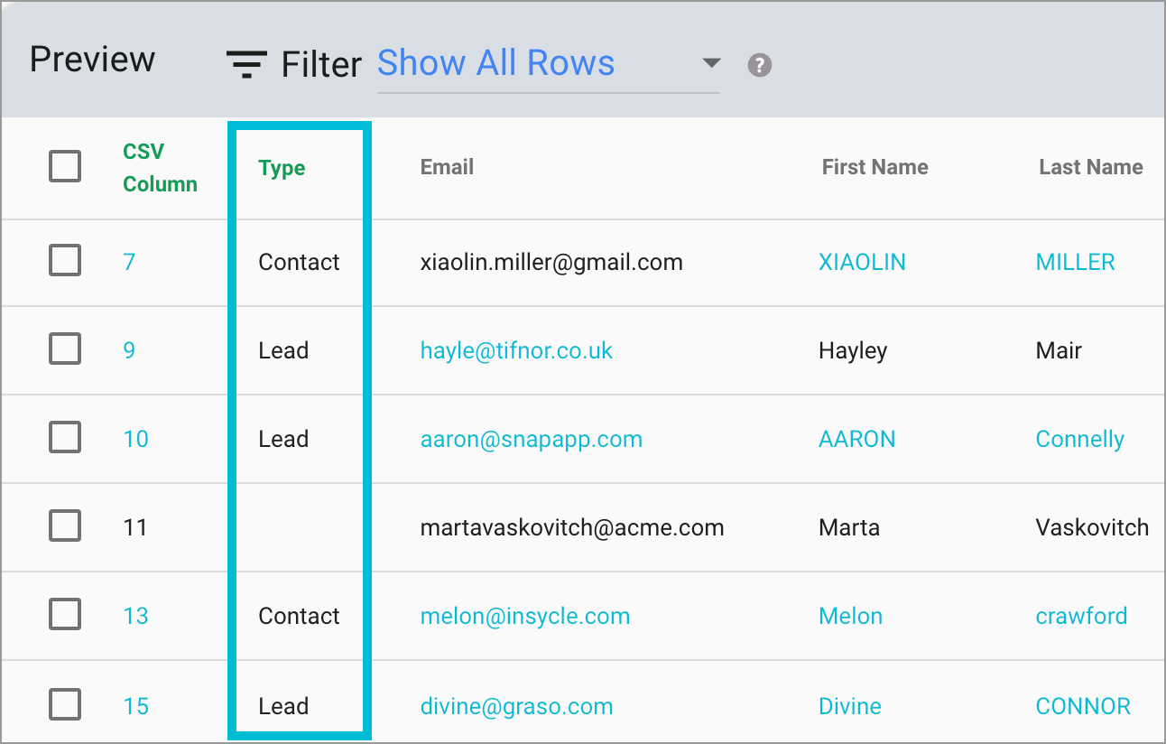Open the hayle@tifnor.co.uk email link
1166x744 pixels.
[516, 350]
